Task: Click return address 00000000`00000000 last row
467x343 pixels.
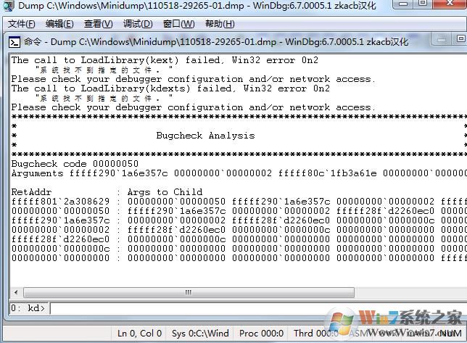Action: [60, 258]
